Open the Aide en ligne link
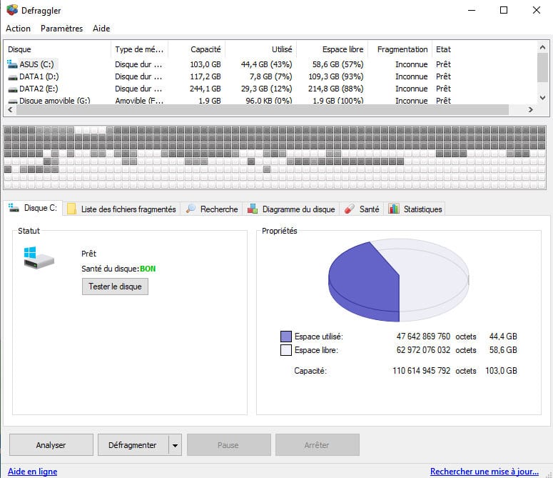The image size is (553, 478). click(32, 472)
